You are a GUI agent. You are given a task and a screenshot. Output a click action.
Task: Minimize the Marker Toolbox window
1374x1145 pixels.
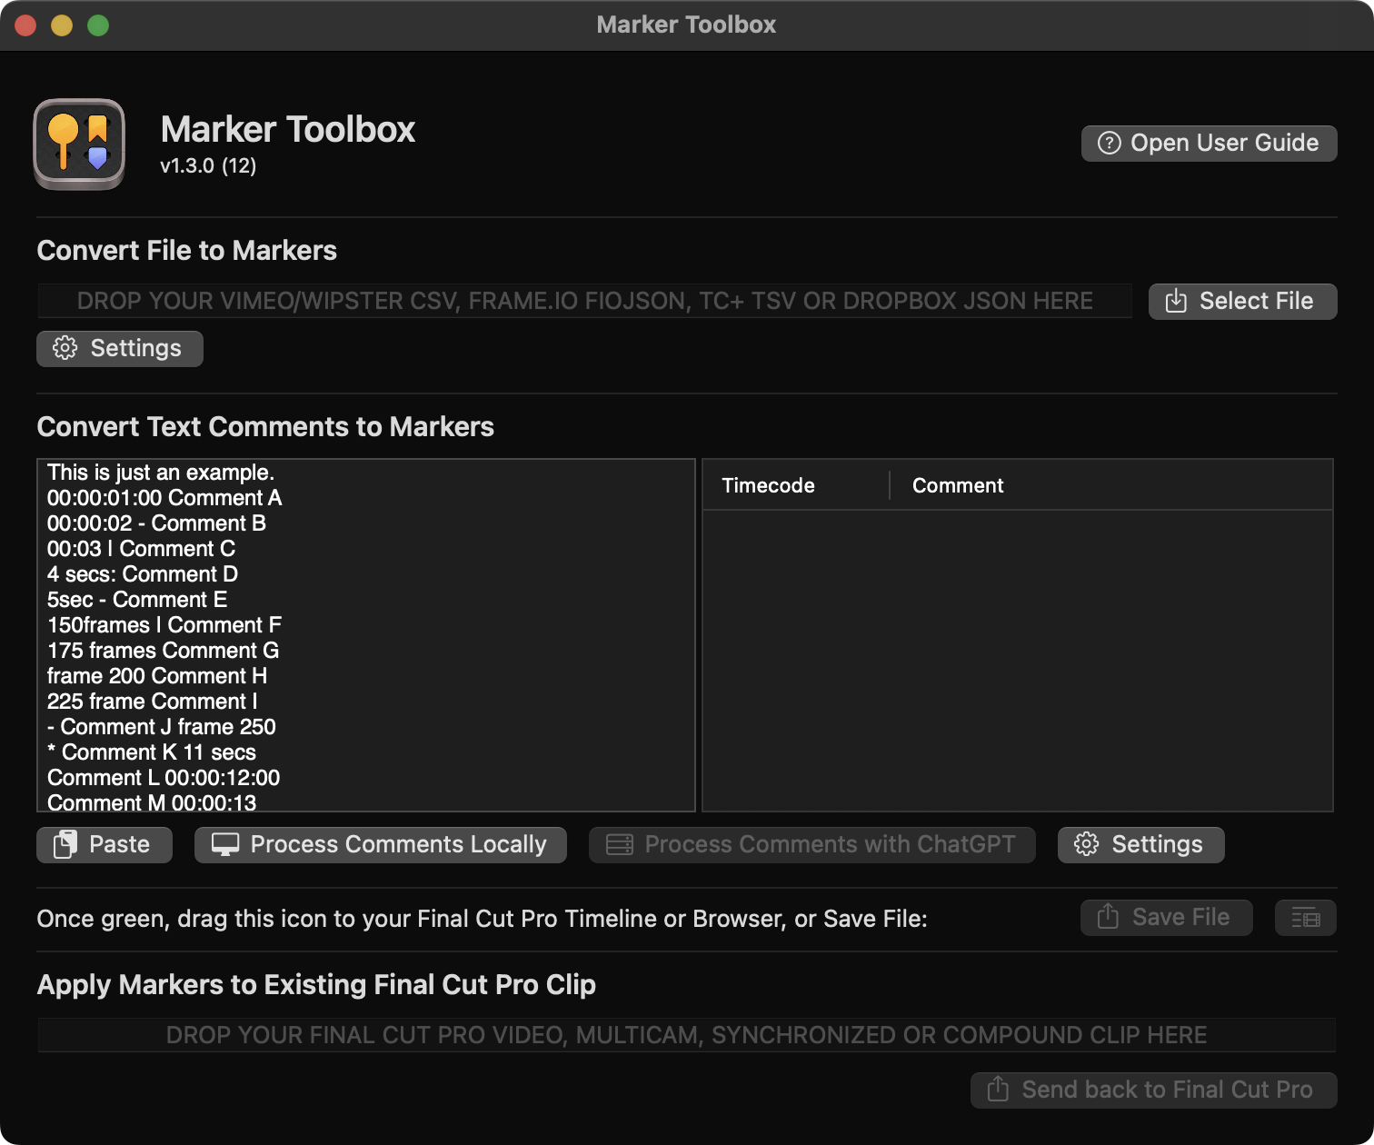(62, 25)
